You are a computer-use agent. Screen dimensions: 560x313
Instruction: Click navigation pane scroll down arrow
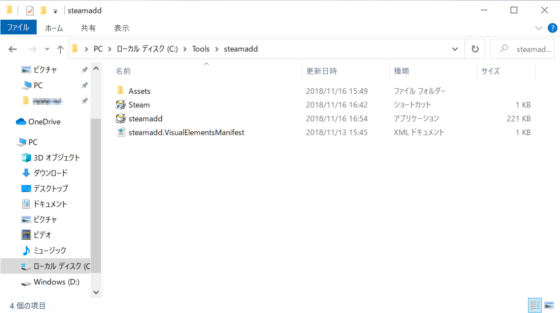click(x=96, y=292)
